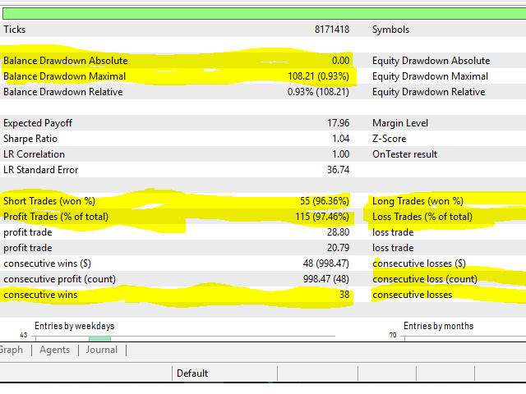Click the LR Standard Error label
Viewport: 526px width, 394px height.
click(x=40, y=170)
